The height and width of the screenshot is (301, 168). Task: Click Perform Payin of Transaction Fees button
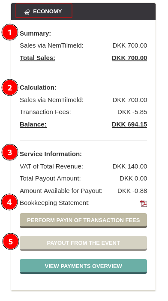point(83,220)
